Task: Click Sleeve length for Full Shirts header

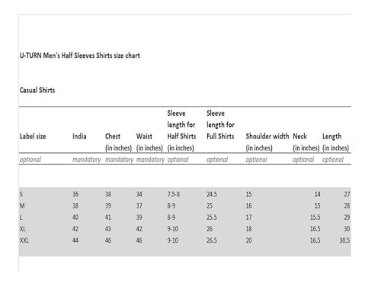Action: pos(220,125)
